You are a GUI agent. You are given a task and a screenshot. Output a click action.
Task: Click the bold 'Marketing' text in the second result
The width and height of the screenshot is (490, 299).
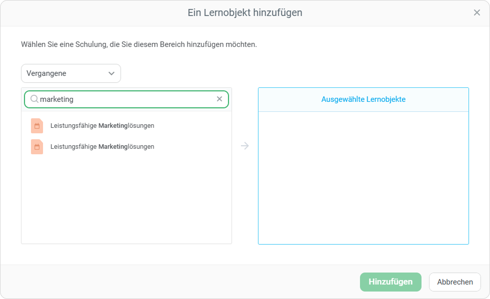click(113, 147)
